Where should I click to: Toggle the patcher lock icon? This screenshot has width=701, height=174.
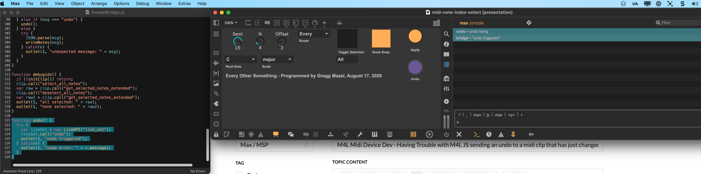pos(216,134)
